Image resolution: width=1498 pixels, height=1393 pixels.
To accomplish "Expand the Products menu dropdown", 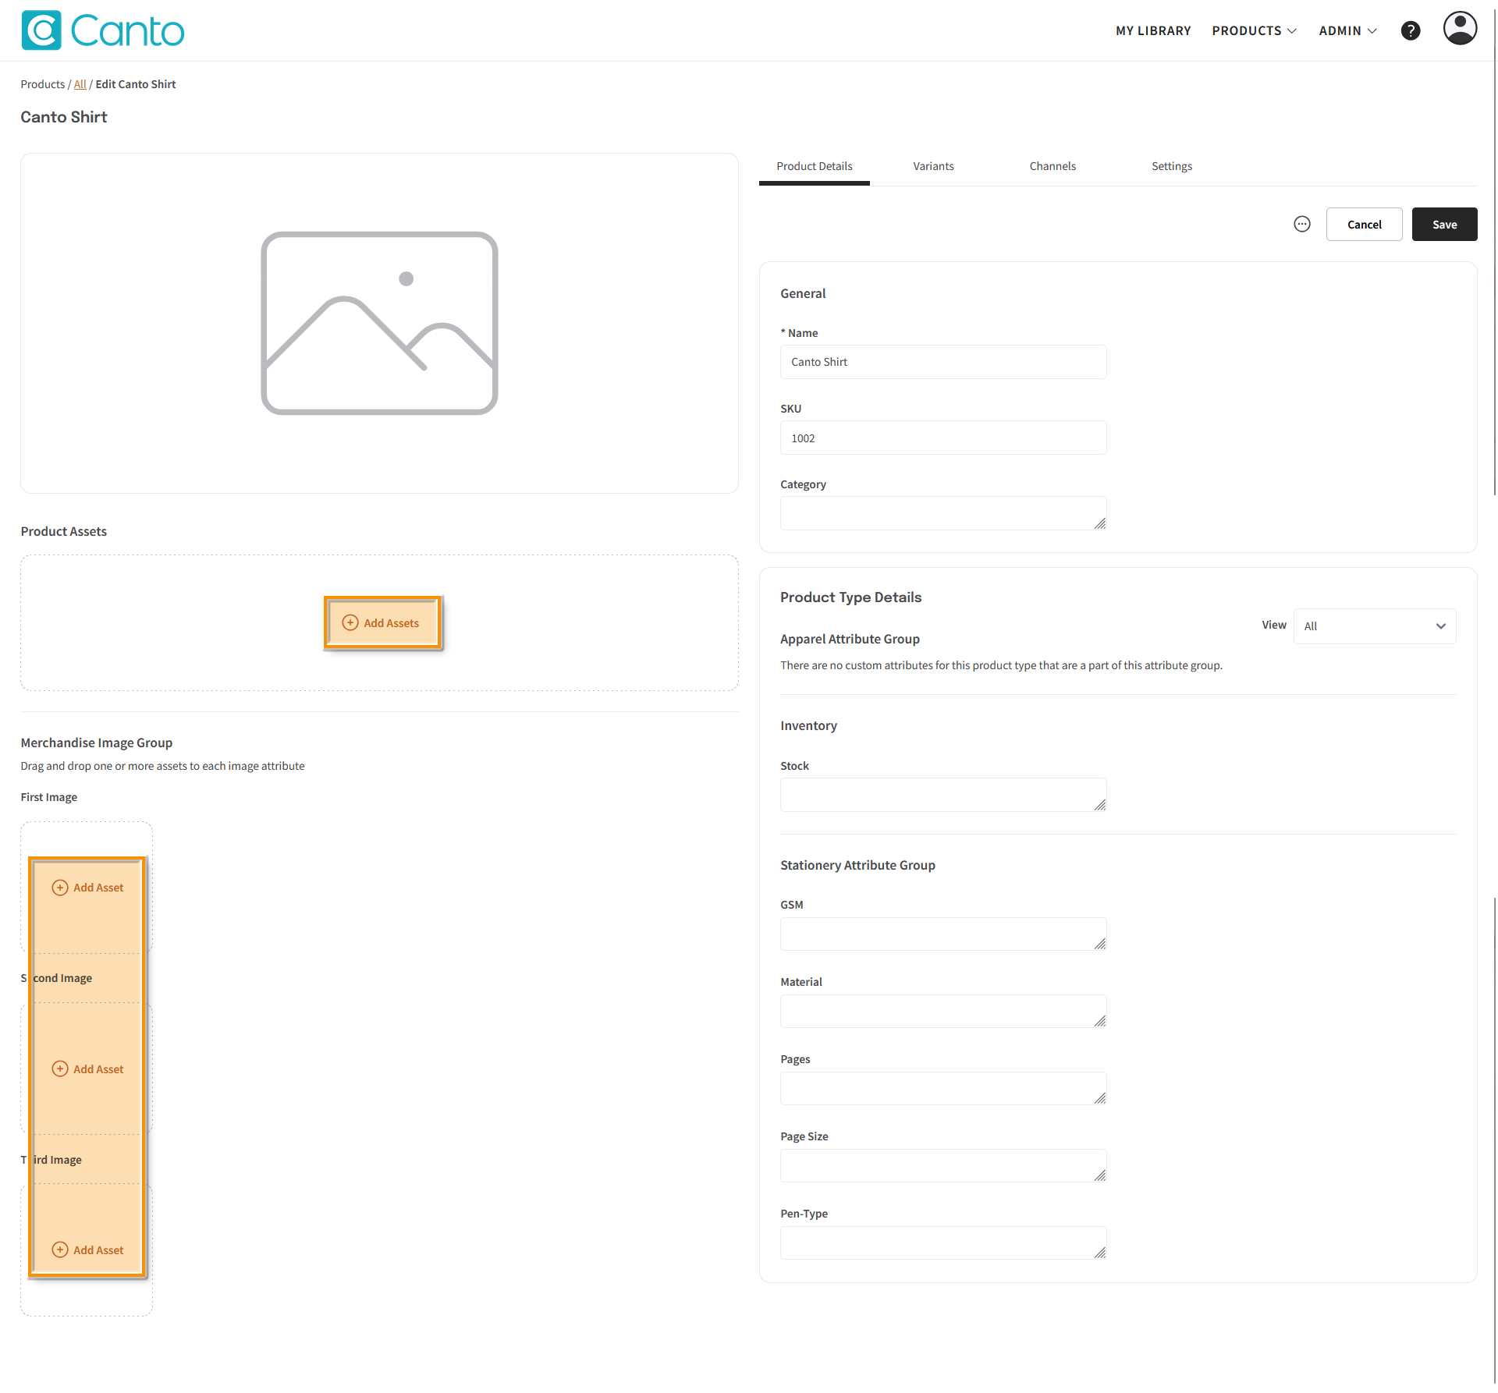I will point(1254,30).
